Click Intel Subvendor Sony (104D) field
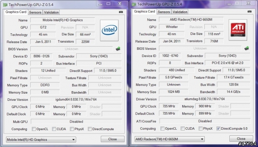Screen dimensions: 258x147 coord(99,56)
